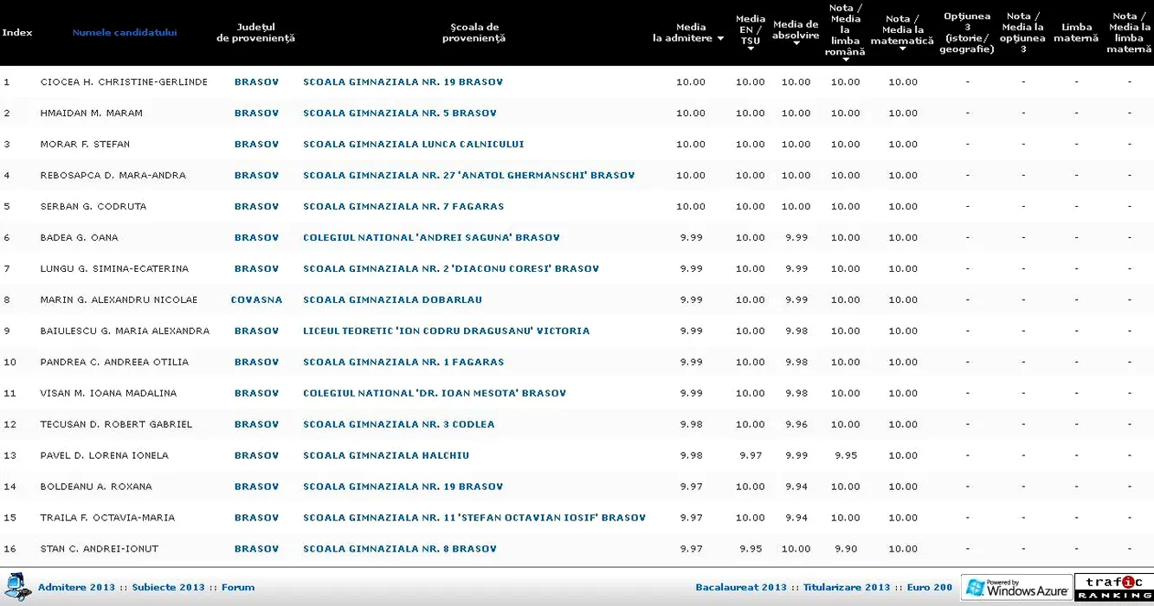Click the computer mascot icon in footer
The height and width of the screenshot is (606, 1154).
click(17, 587)
